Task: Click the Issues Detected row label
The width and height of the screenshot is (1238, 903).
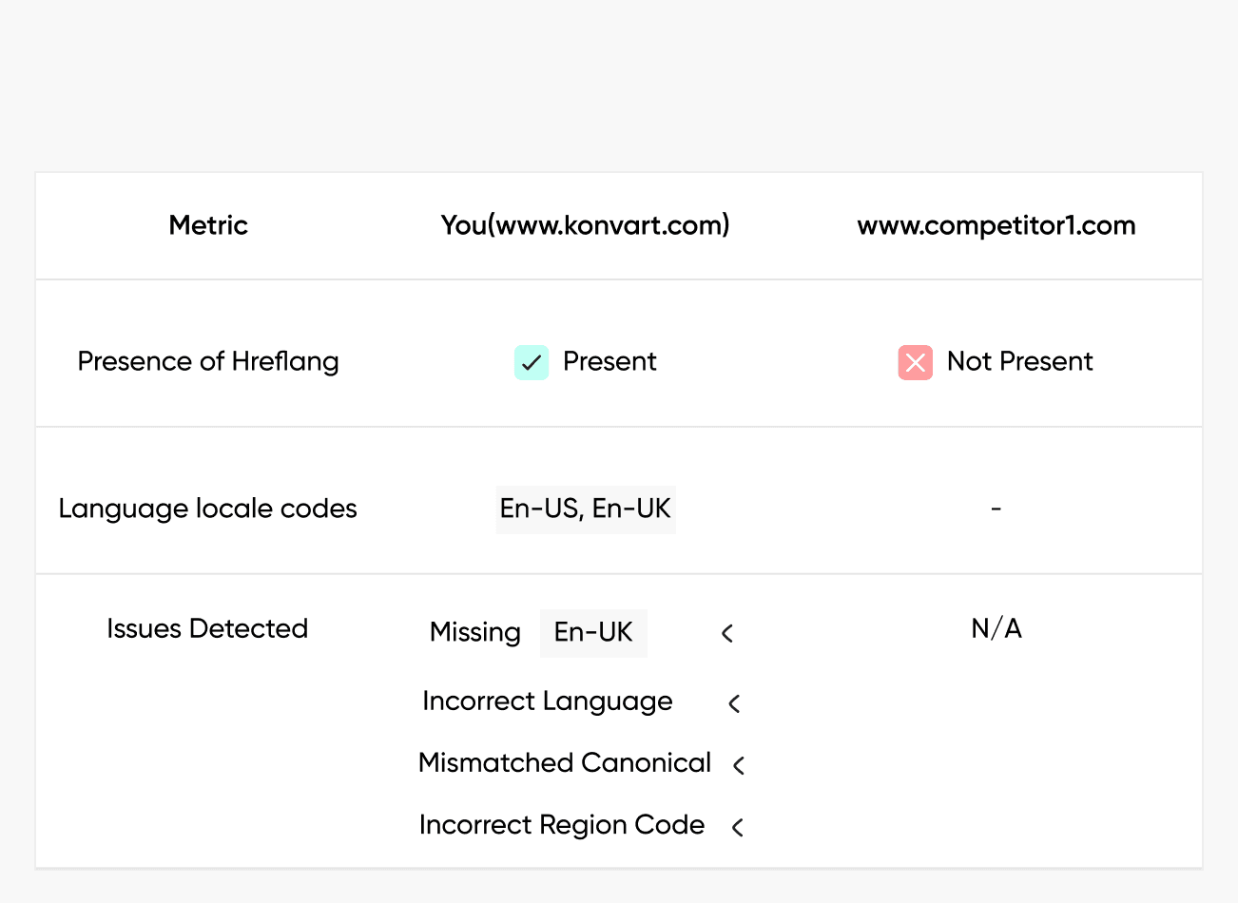Action: (207, 628)
